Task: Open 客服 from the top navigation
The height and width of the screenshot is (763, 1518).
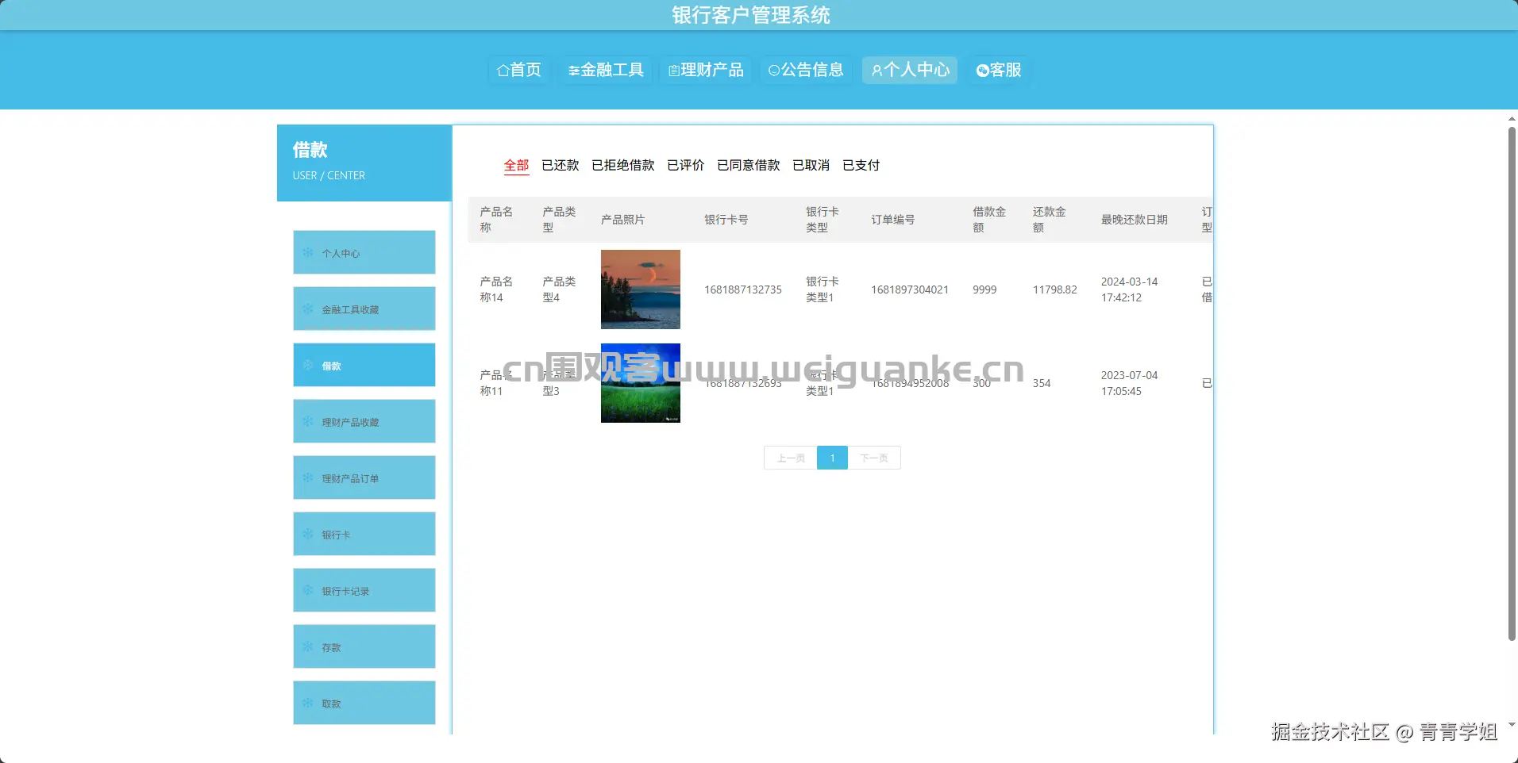Action: 999,70
